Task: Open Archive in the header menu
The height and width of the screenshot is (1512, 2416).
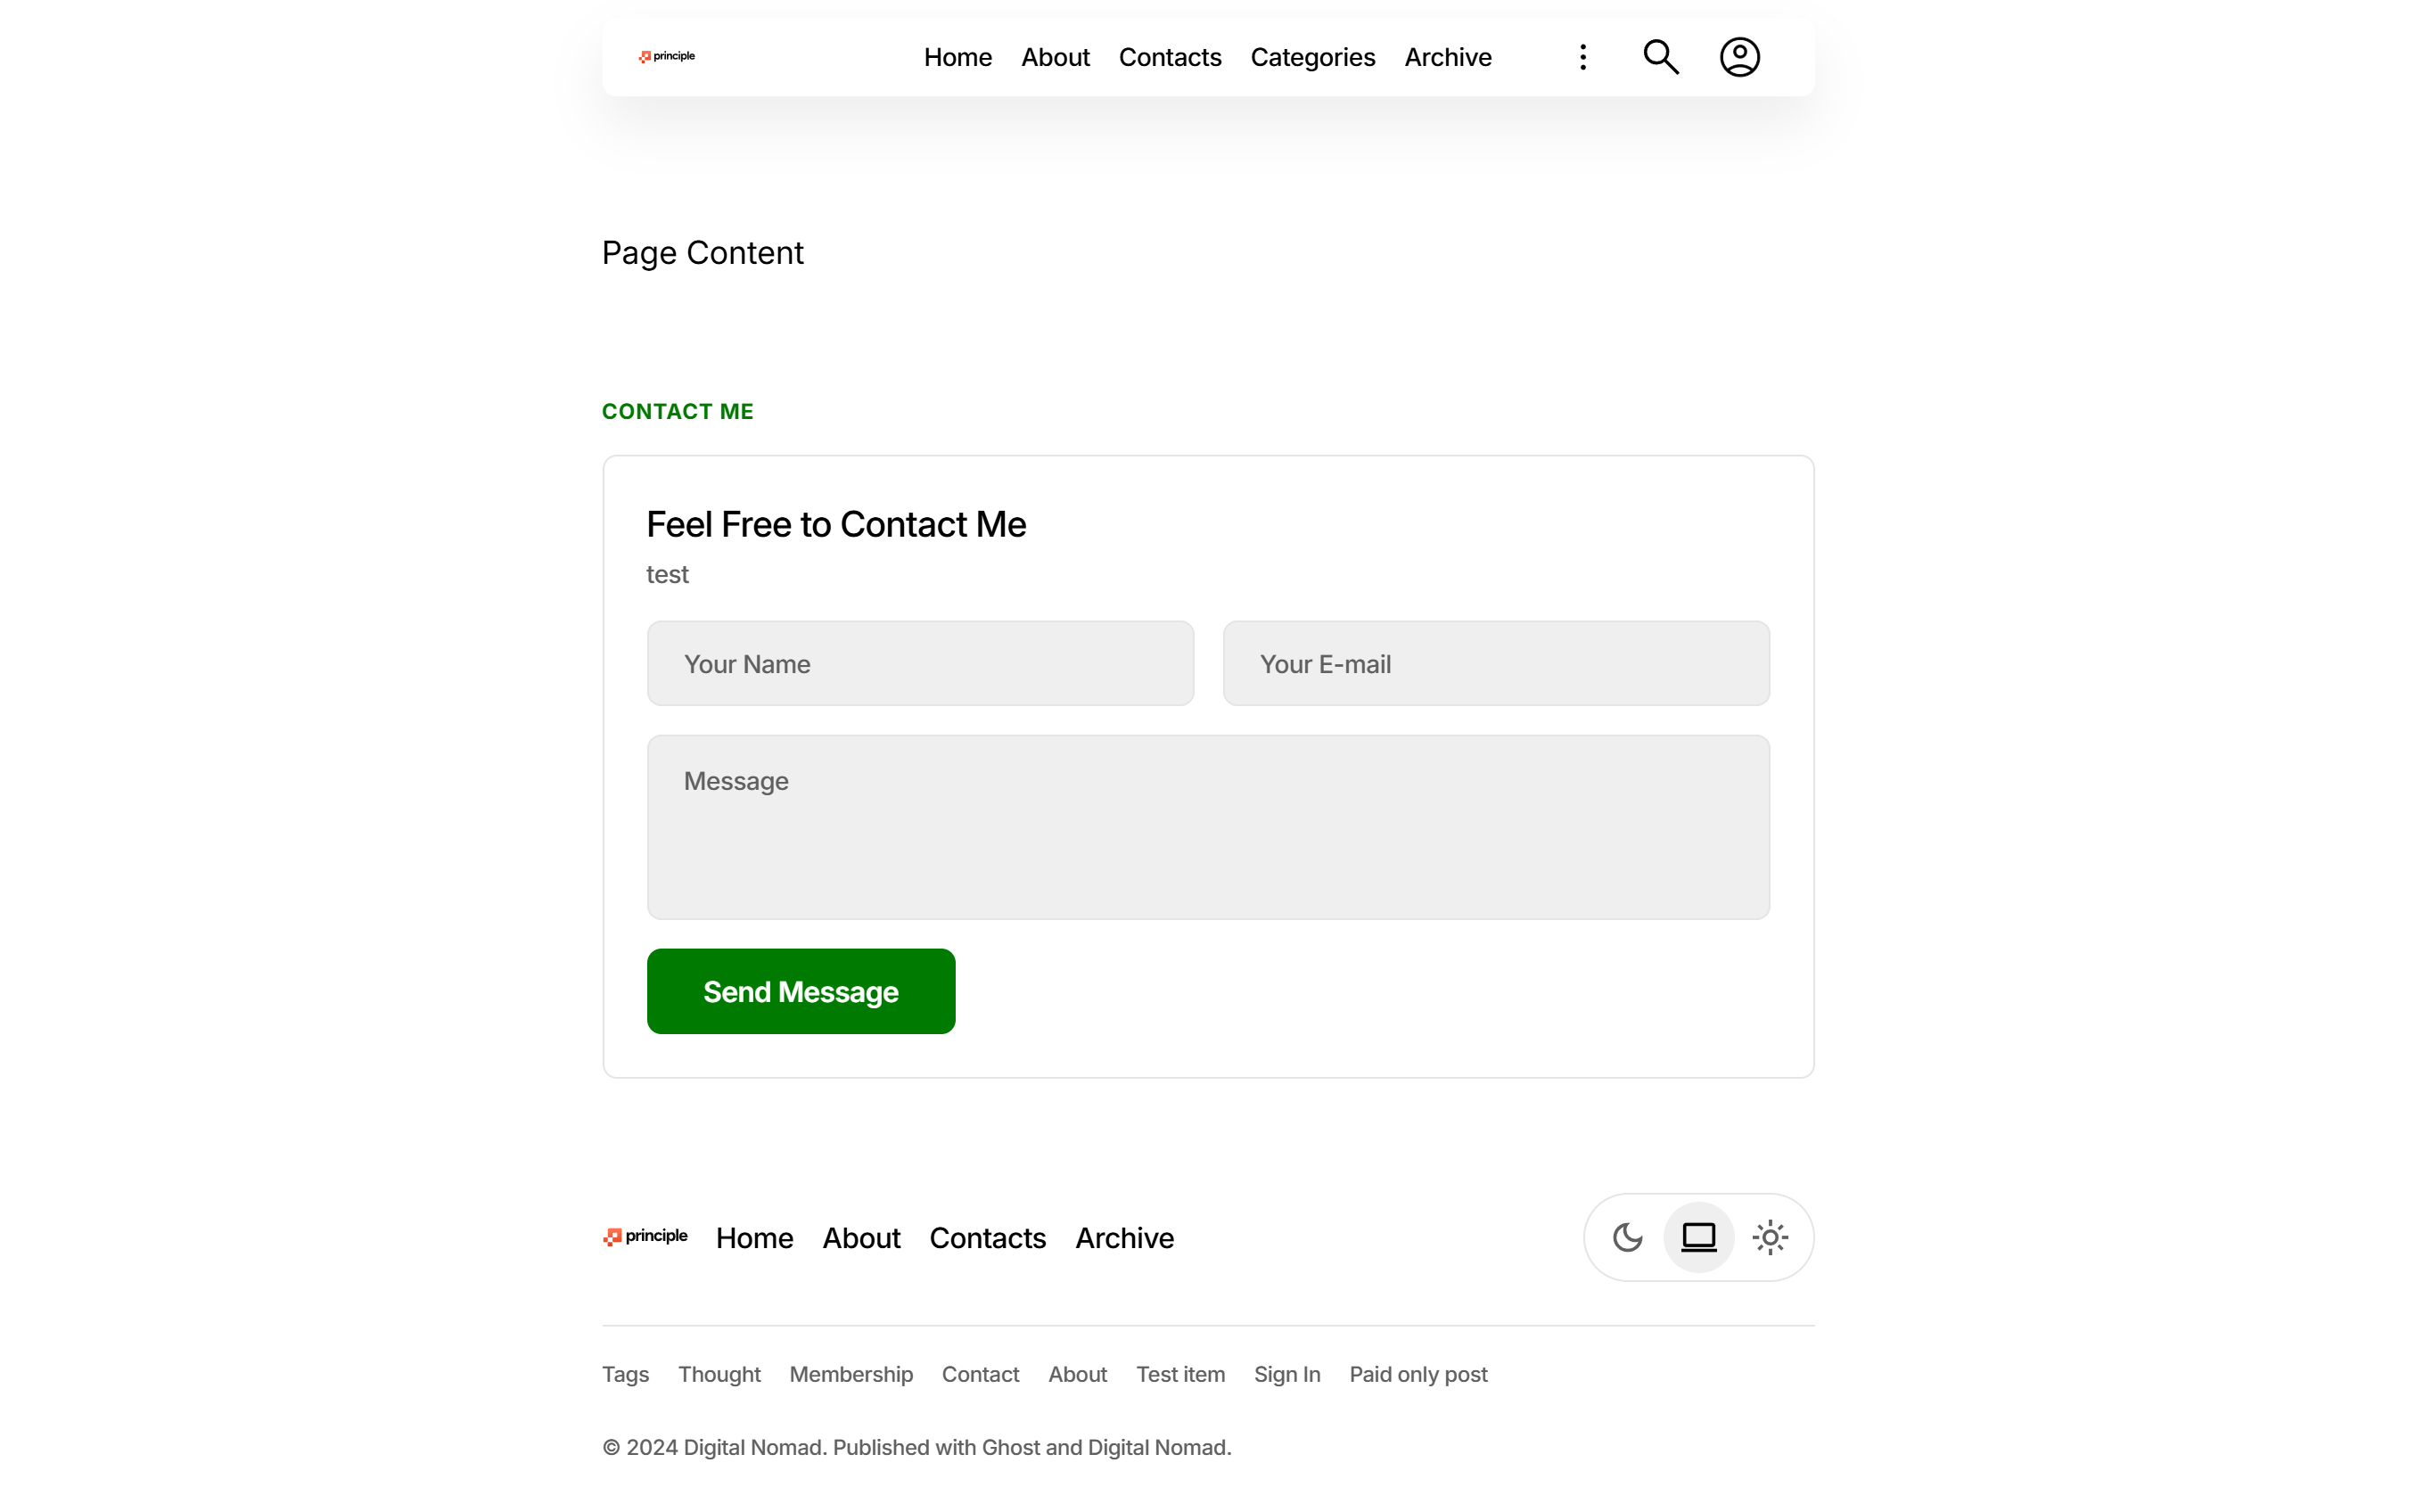Action: click(1447, 57)
